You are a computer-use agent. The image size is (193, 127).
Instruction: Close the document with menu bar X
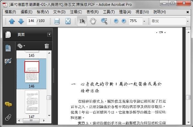(x=188, y=12)
